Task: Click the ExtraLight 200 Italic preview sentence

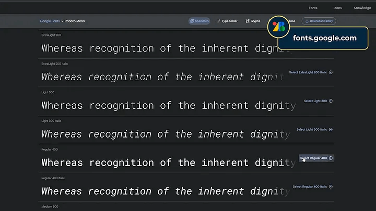Action: (x=162, y=77)
